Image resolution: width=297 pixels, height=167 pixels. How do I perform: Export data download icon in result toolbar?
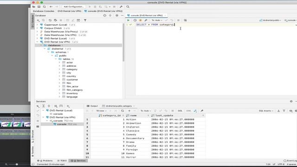coord(278,111)
